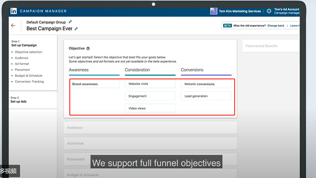
Task: Choose the Engagement objective
Action: coord(150,96)
